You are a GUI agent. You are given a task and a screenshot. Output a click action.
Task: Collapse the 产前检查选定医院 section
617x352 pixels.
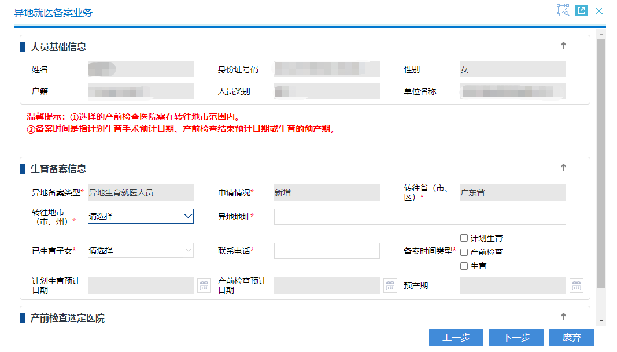click(563, 316)
